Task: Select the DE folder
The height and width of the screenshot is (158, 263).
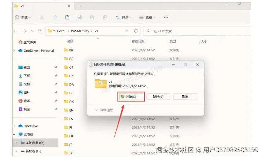Action: tap(69, 93)
